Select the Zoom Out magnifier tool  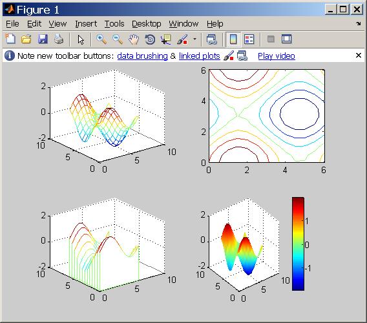[118, 39]
